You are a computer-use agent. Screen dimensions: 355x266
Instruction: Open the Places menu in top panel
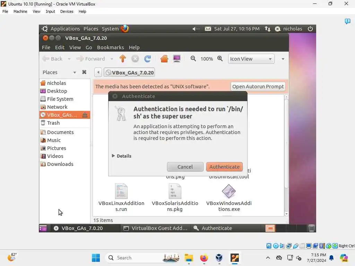(x=91, y=29)
